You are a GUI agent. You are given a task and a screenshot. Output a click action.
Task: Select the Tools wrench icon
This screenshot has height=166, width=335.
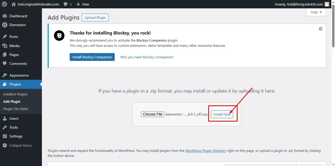(5, 127)
